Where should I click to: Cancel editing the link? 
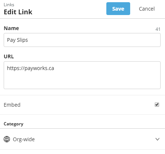pyautogui.click(x=147, y=9)
